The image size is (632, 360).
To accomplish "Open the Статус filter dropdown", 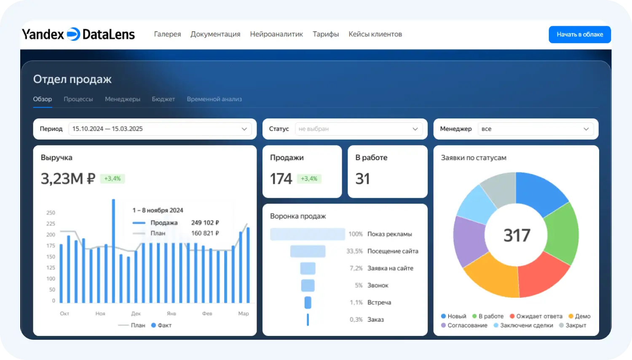I will [415, 129].
